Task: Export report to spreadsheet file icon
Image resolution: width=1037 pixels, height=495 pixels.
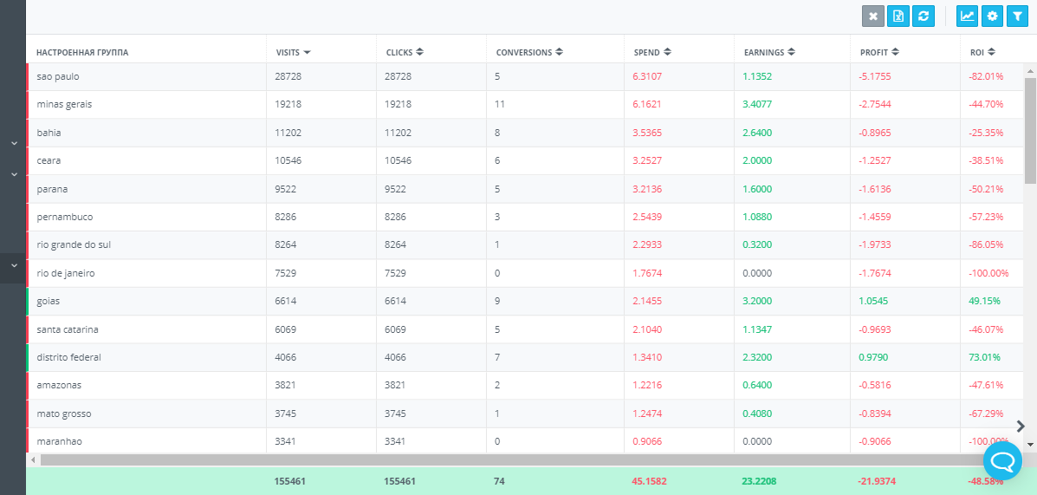Action: pyautogui.click(x=898, y=16)
